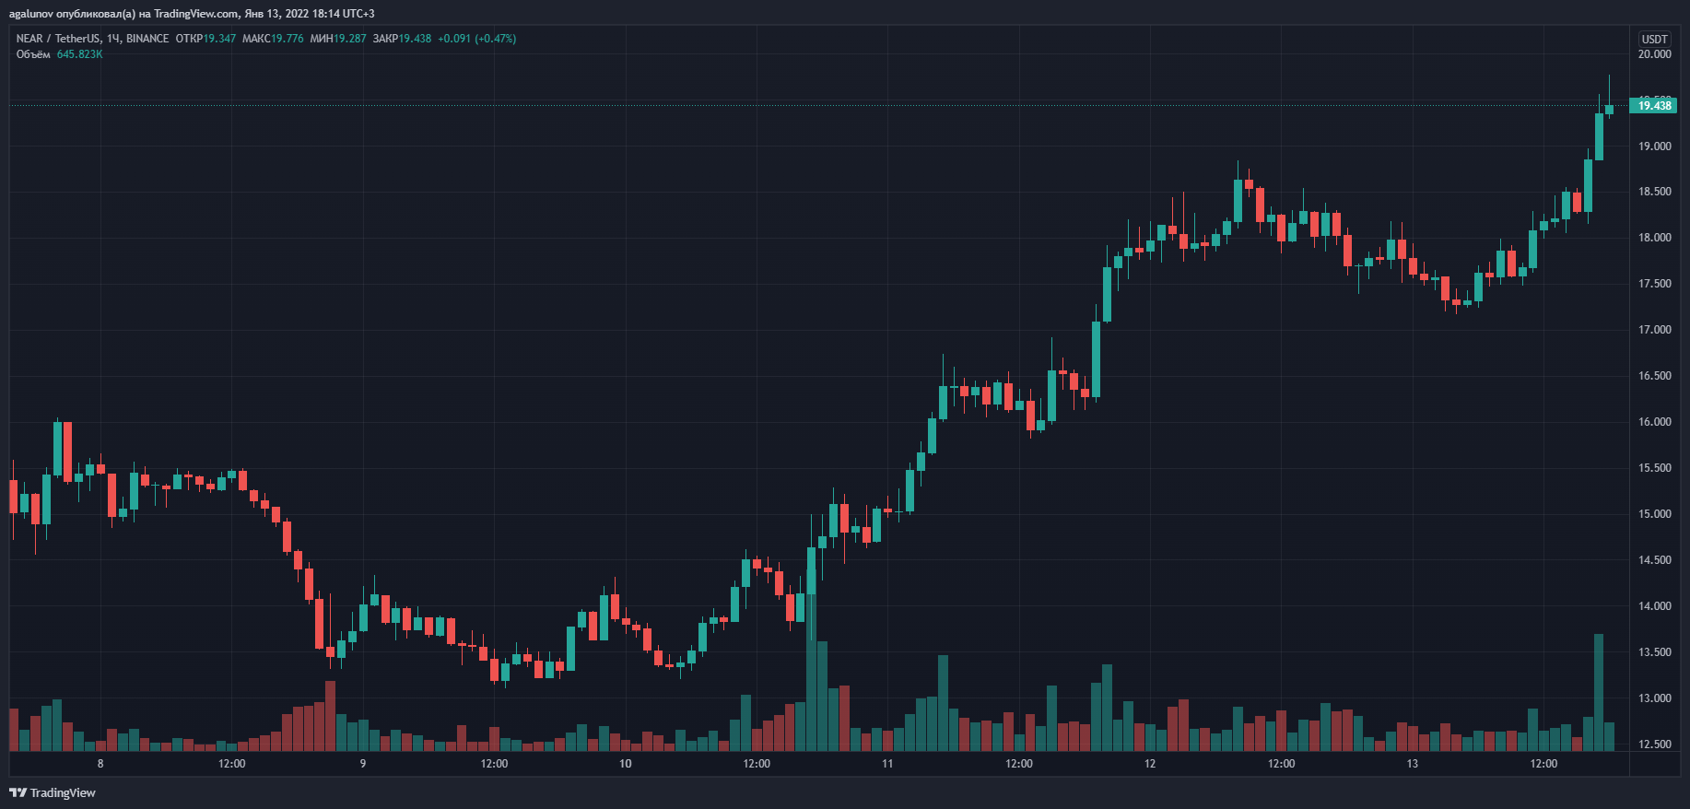
Task: Click the 17.000 price axis label
Action: click(x=1654, y=330)
